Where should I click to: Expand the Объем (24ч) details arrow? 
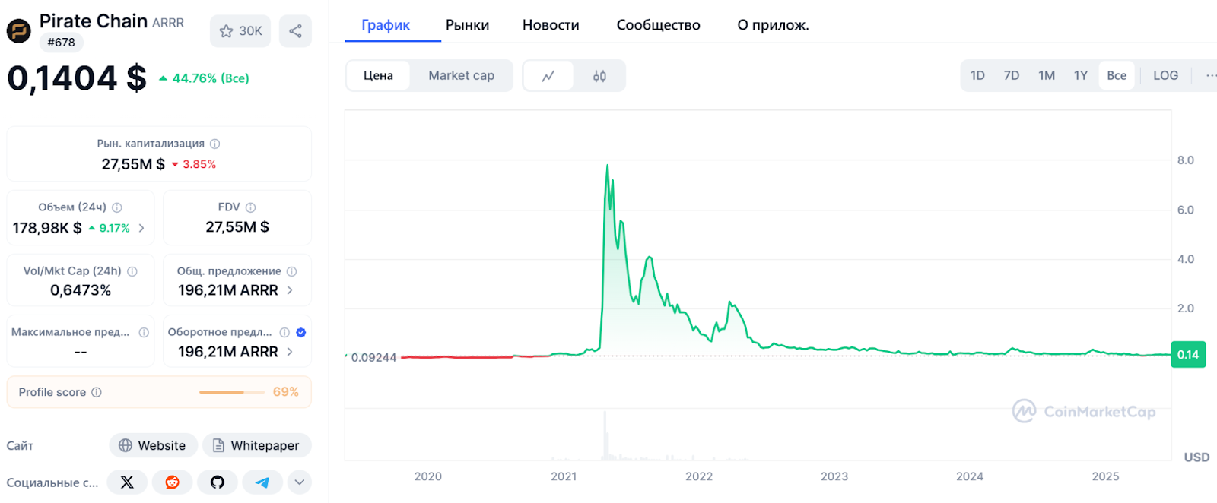(141, 228)
